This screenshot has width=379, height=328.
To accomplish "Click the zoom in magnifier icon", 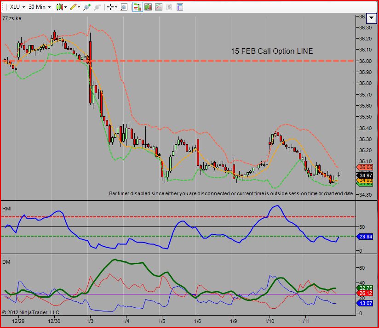I will pos(86,7).
